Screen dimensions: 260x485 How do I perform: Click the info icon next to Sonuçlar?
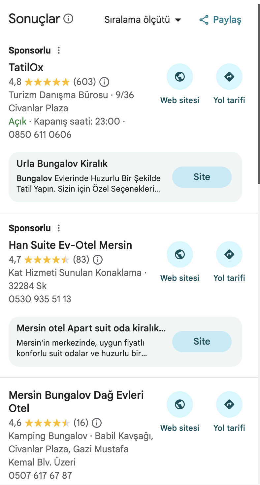click(68, 19)
